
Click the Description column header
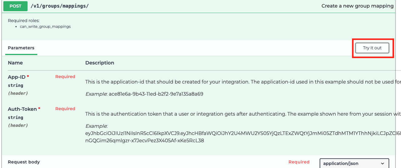click(x=99, y=63)
